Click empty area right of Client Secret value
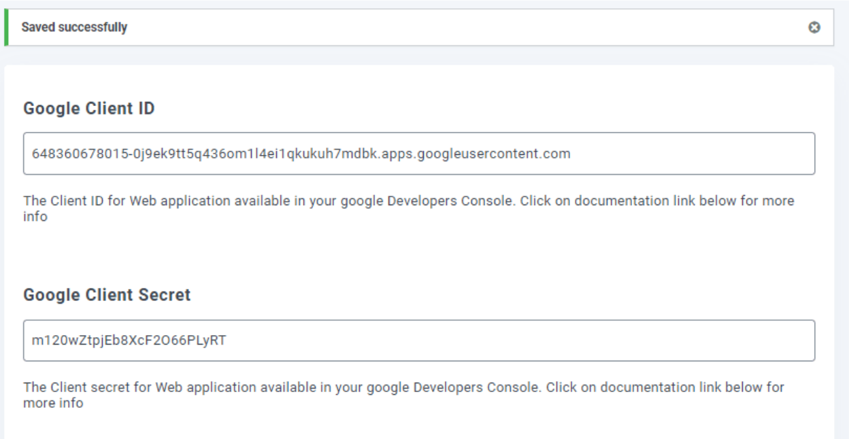The height and width of the screenshot is (439, 849). pyautogui.click(x=517, y=340)
